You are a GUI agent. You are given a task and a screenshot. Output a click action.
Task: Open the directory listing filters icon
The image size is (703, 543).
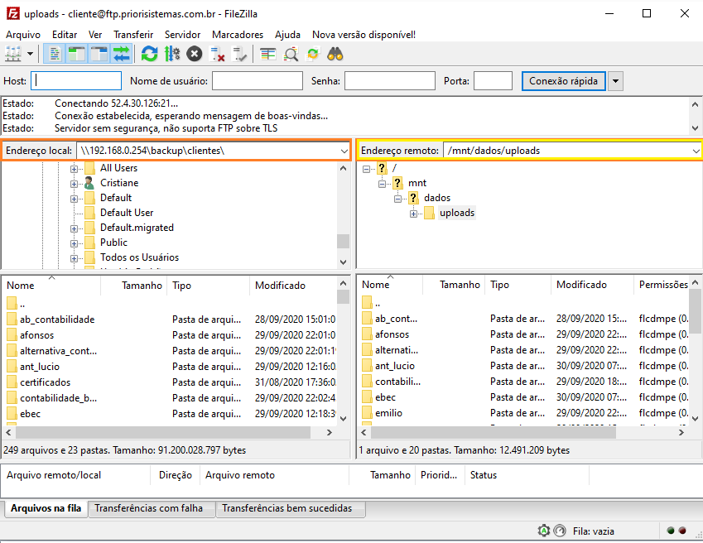tap(268, 54)
